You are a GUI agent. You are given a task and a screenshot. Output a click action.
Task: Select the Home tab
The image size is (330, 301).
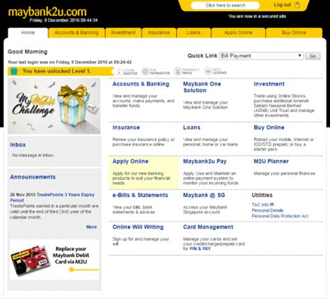click(28, 33)
